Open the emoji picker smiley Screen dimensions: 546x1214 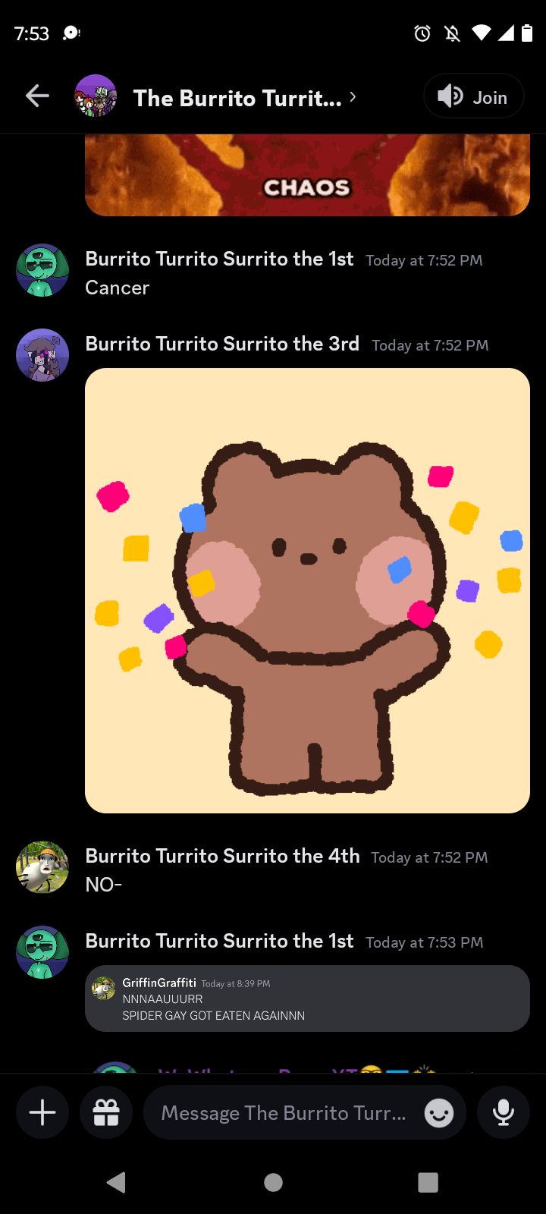tap(438, 1114)
